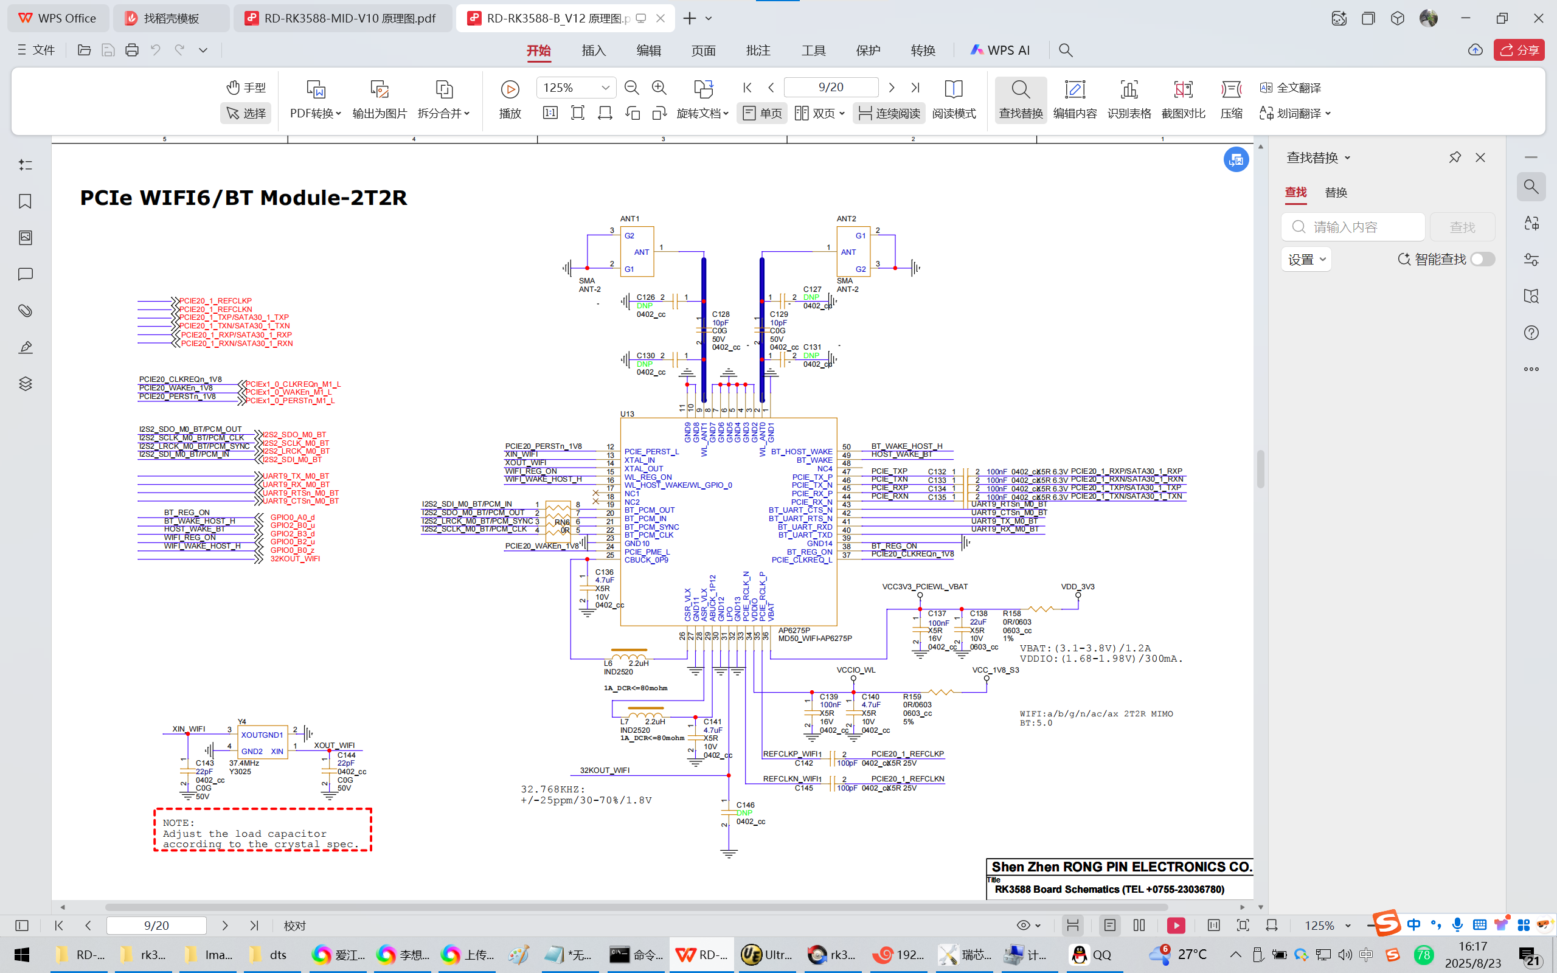Click the horizontal scrollbar under document
Screen dimensions: 1557x973
[636, 907]
